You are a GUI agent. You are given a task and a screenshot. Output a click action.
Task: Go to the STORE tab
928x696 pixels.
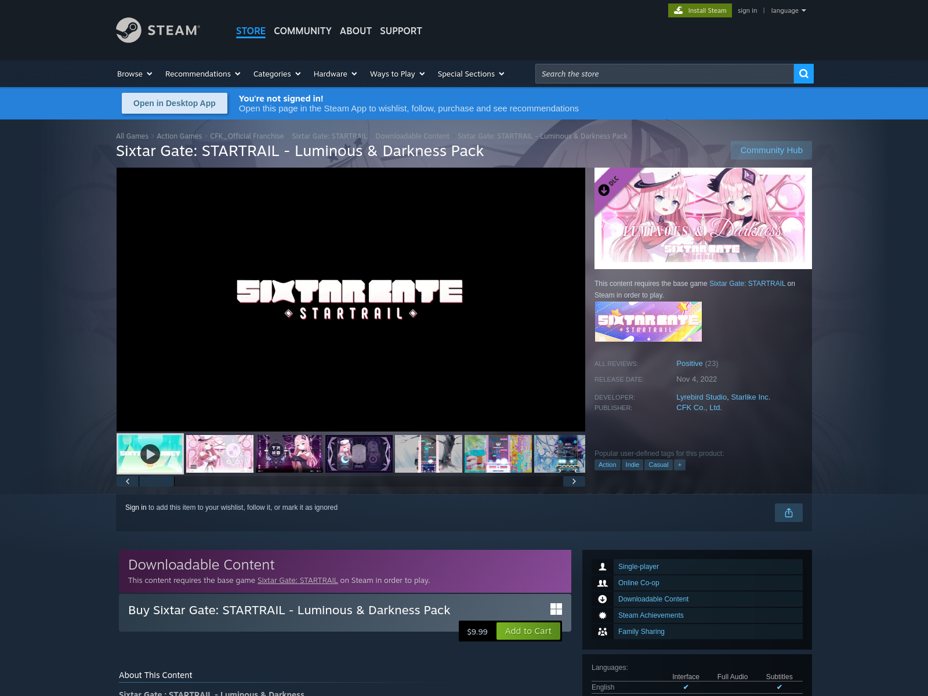251,31
